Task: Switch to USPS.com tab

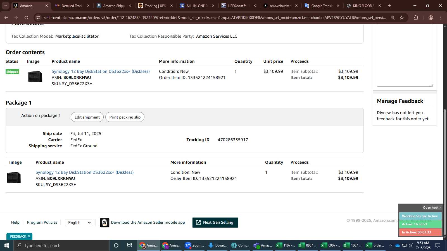Action: [238, 6]
